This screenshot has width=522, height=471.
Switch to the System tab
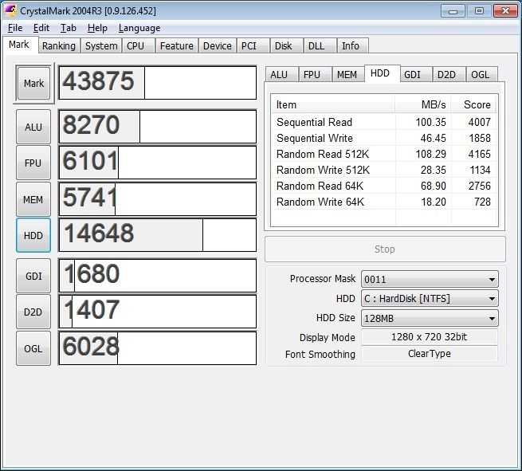pyautogui.click(x=101, y=45)
